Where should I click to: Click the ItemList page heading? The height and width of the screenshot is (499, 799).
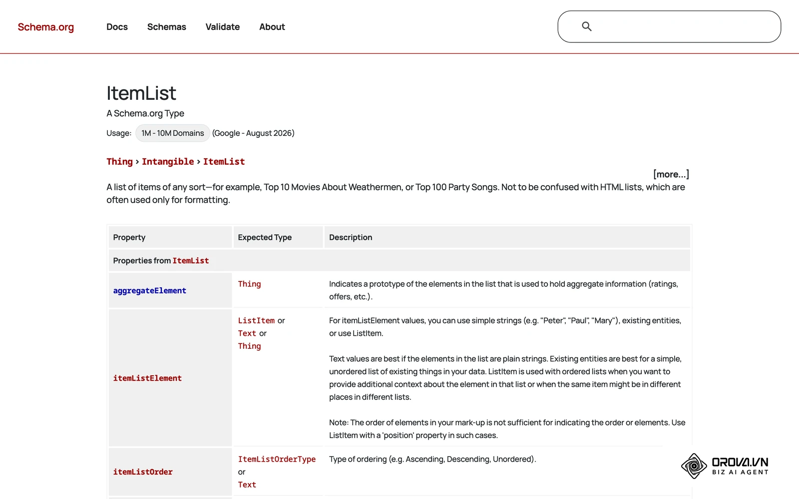point(141,93)
